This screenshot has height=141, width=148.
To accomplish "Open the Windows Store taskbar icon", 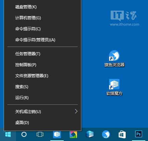I will (x=122, y=134).
